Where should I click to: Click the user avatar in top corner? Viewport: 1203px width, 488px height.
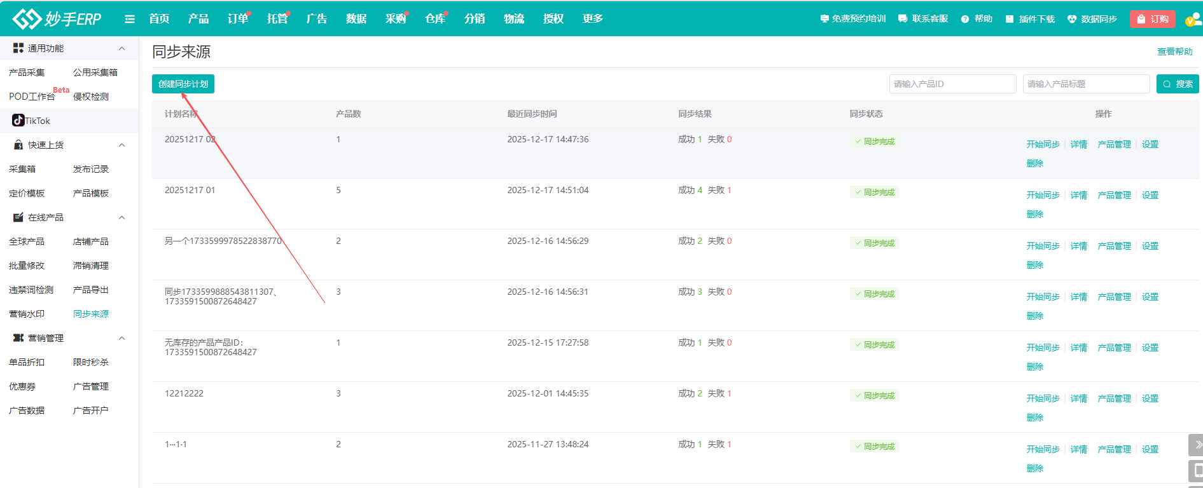[1192, 20]
